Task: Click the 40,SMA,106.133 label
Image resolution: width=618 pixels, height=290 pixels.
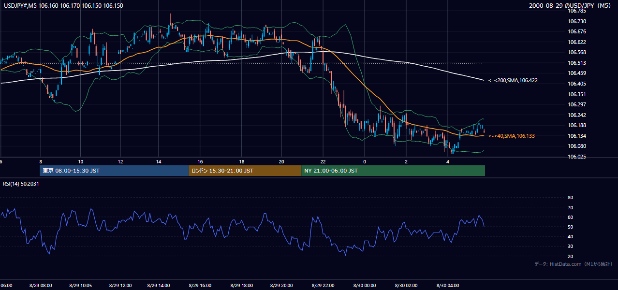Action: pyautogui.click(x=512, y=136)
